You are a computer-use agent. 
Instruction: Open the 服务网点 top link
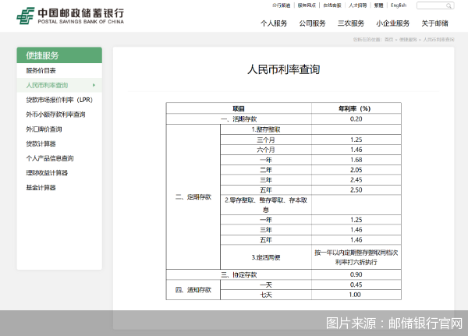click(x=307, y=5)
